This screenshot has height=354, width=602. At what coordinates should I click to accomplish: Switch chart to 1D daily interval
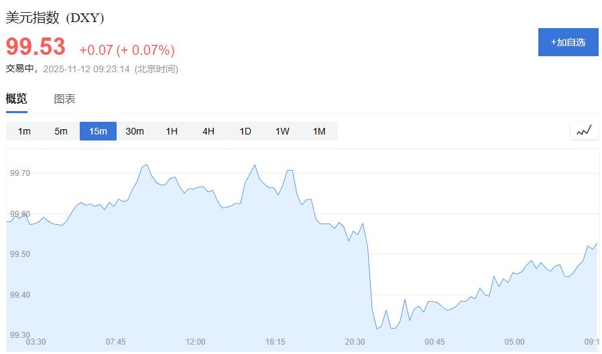(x=245, y=131)
